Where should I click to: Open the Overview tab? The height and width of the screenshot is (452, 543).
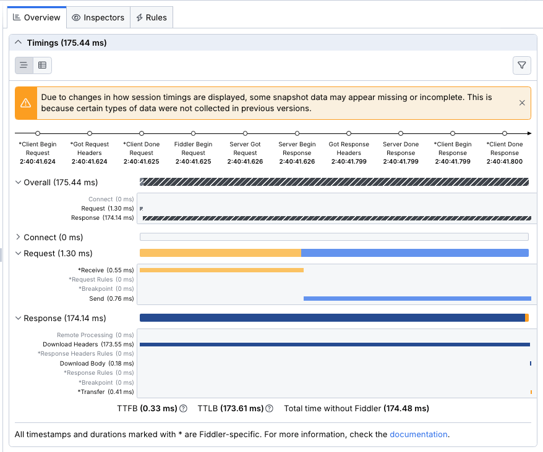pos(37,18)
